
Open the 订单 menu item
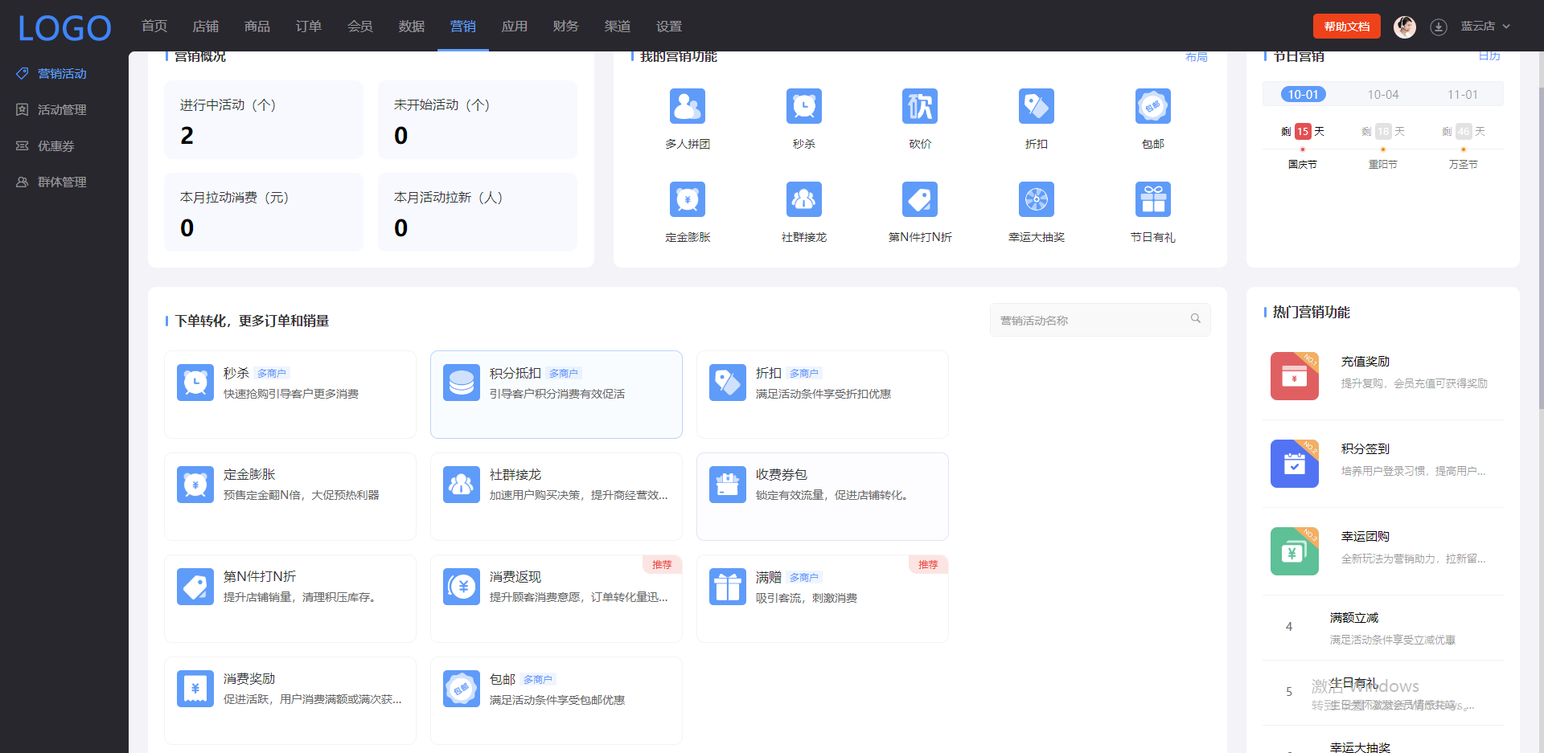pos(309,27)
